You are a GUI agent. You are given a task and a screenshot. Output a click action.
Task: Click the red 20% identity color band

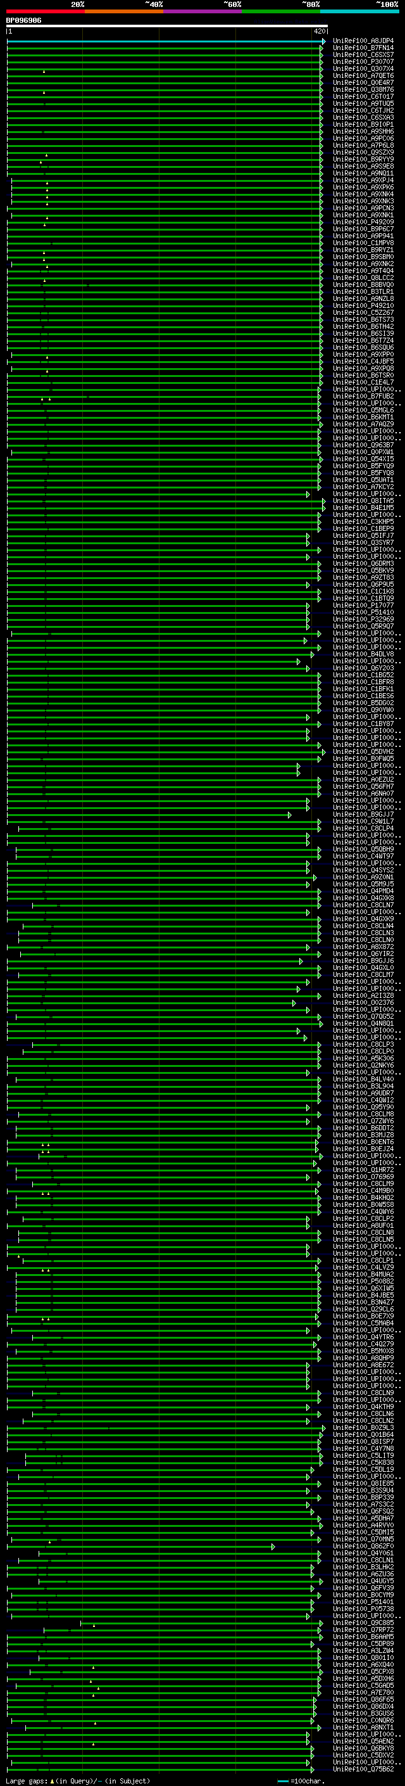point(45,11)
